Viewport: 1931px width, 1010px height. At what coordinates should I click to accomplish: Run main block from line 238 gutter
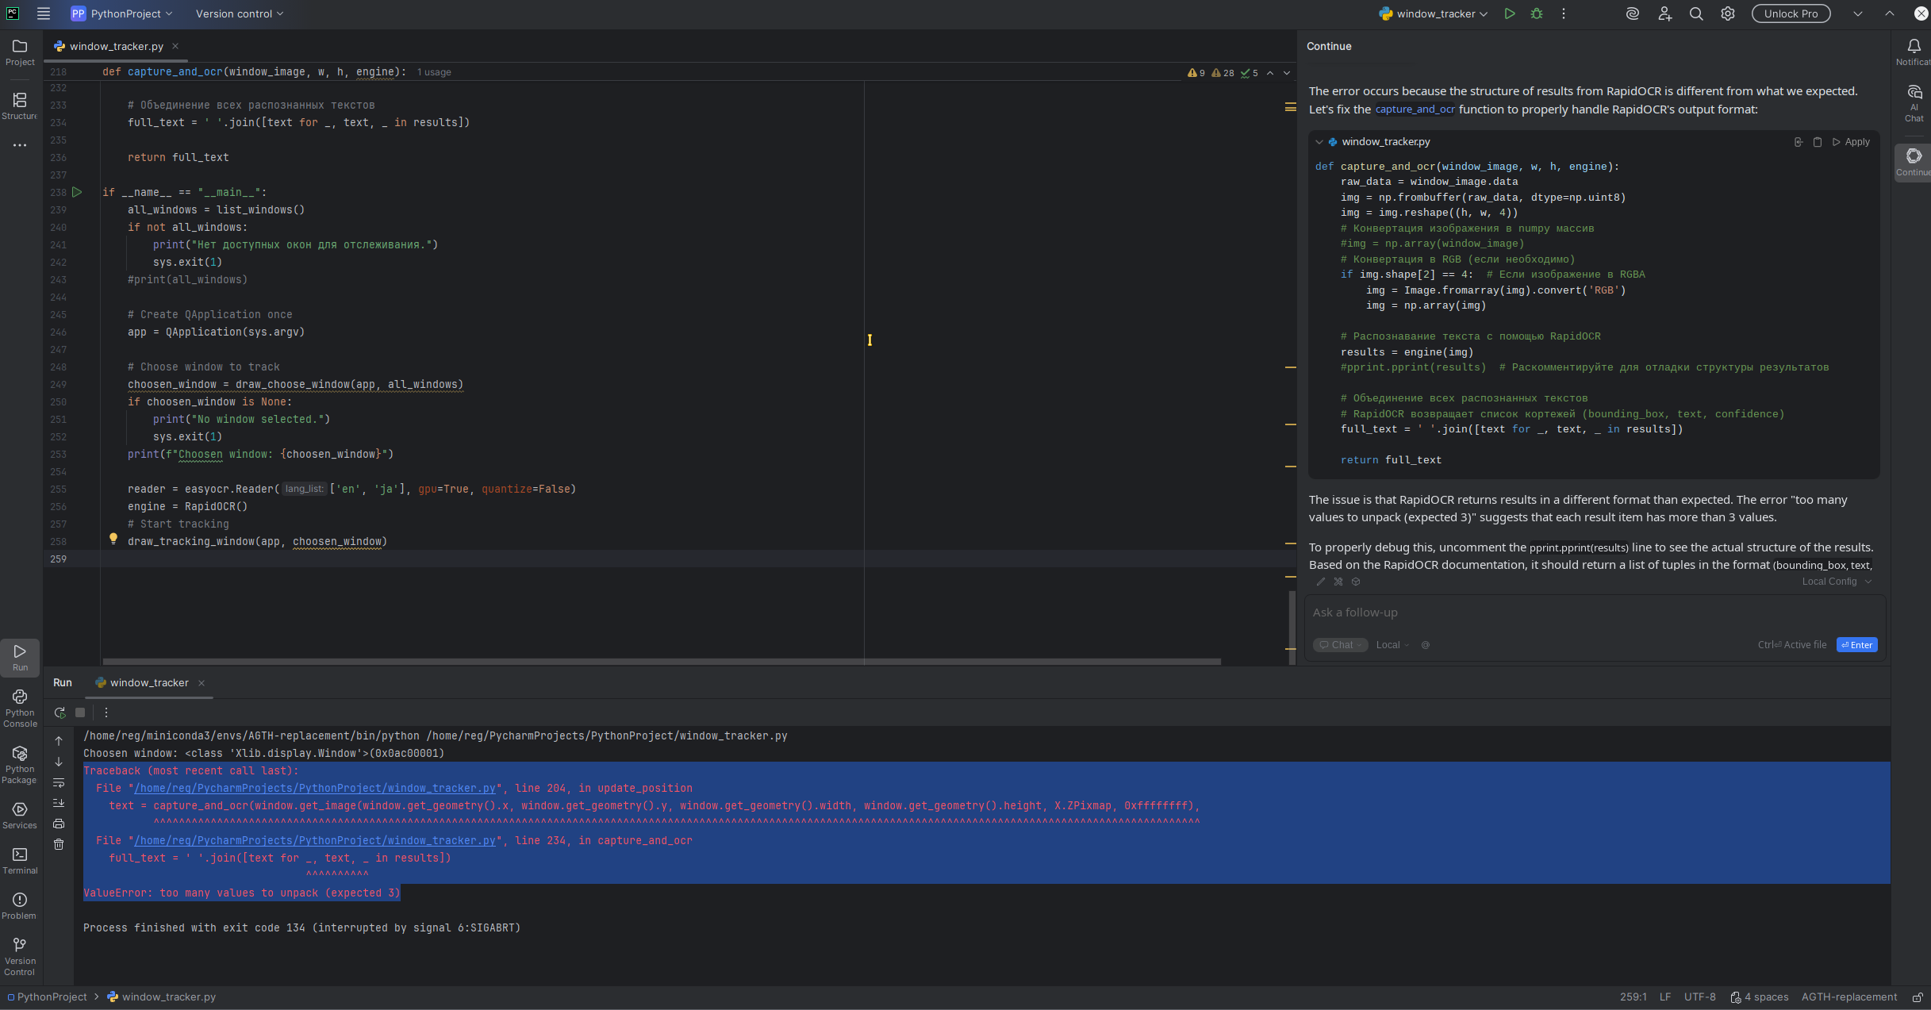[x=77, y=192]
